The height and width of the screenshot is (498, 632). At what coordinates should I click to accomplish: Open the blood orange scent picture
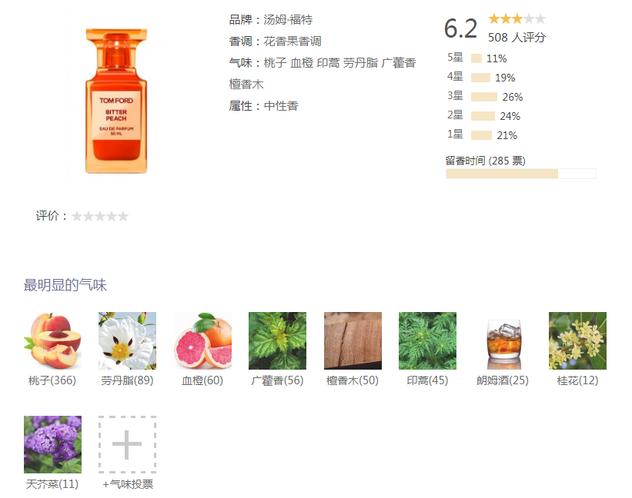pos(202,340)
